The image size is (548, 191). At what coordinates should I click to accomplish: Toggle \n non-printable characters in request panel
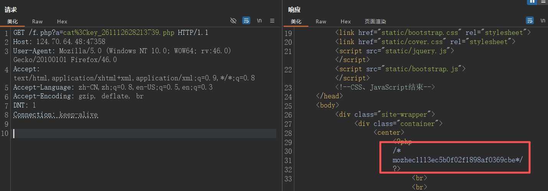(x=259, y=21)
